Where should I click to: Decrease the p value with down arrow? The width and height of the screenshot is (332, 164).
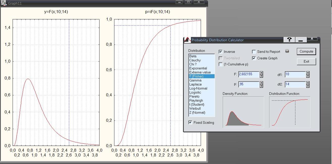(x=261, y=86)
